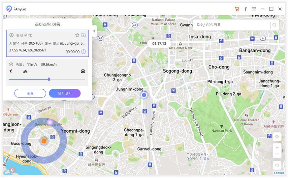Click the help question mark icon
The image size is (288, 178).
pyautogui.click(x=84, y=52)
